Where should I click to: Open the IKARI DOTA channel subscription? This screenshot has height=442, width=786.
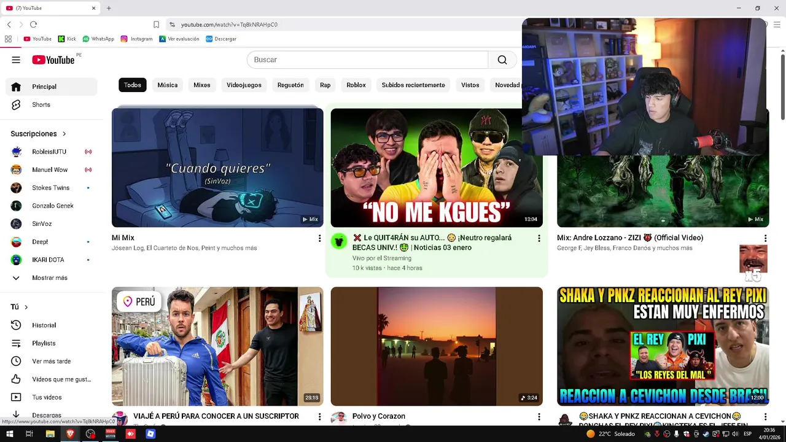[x=52, y=260]
